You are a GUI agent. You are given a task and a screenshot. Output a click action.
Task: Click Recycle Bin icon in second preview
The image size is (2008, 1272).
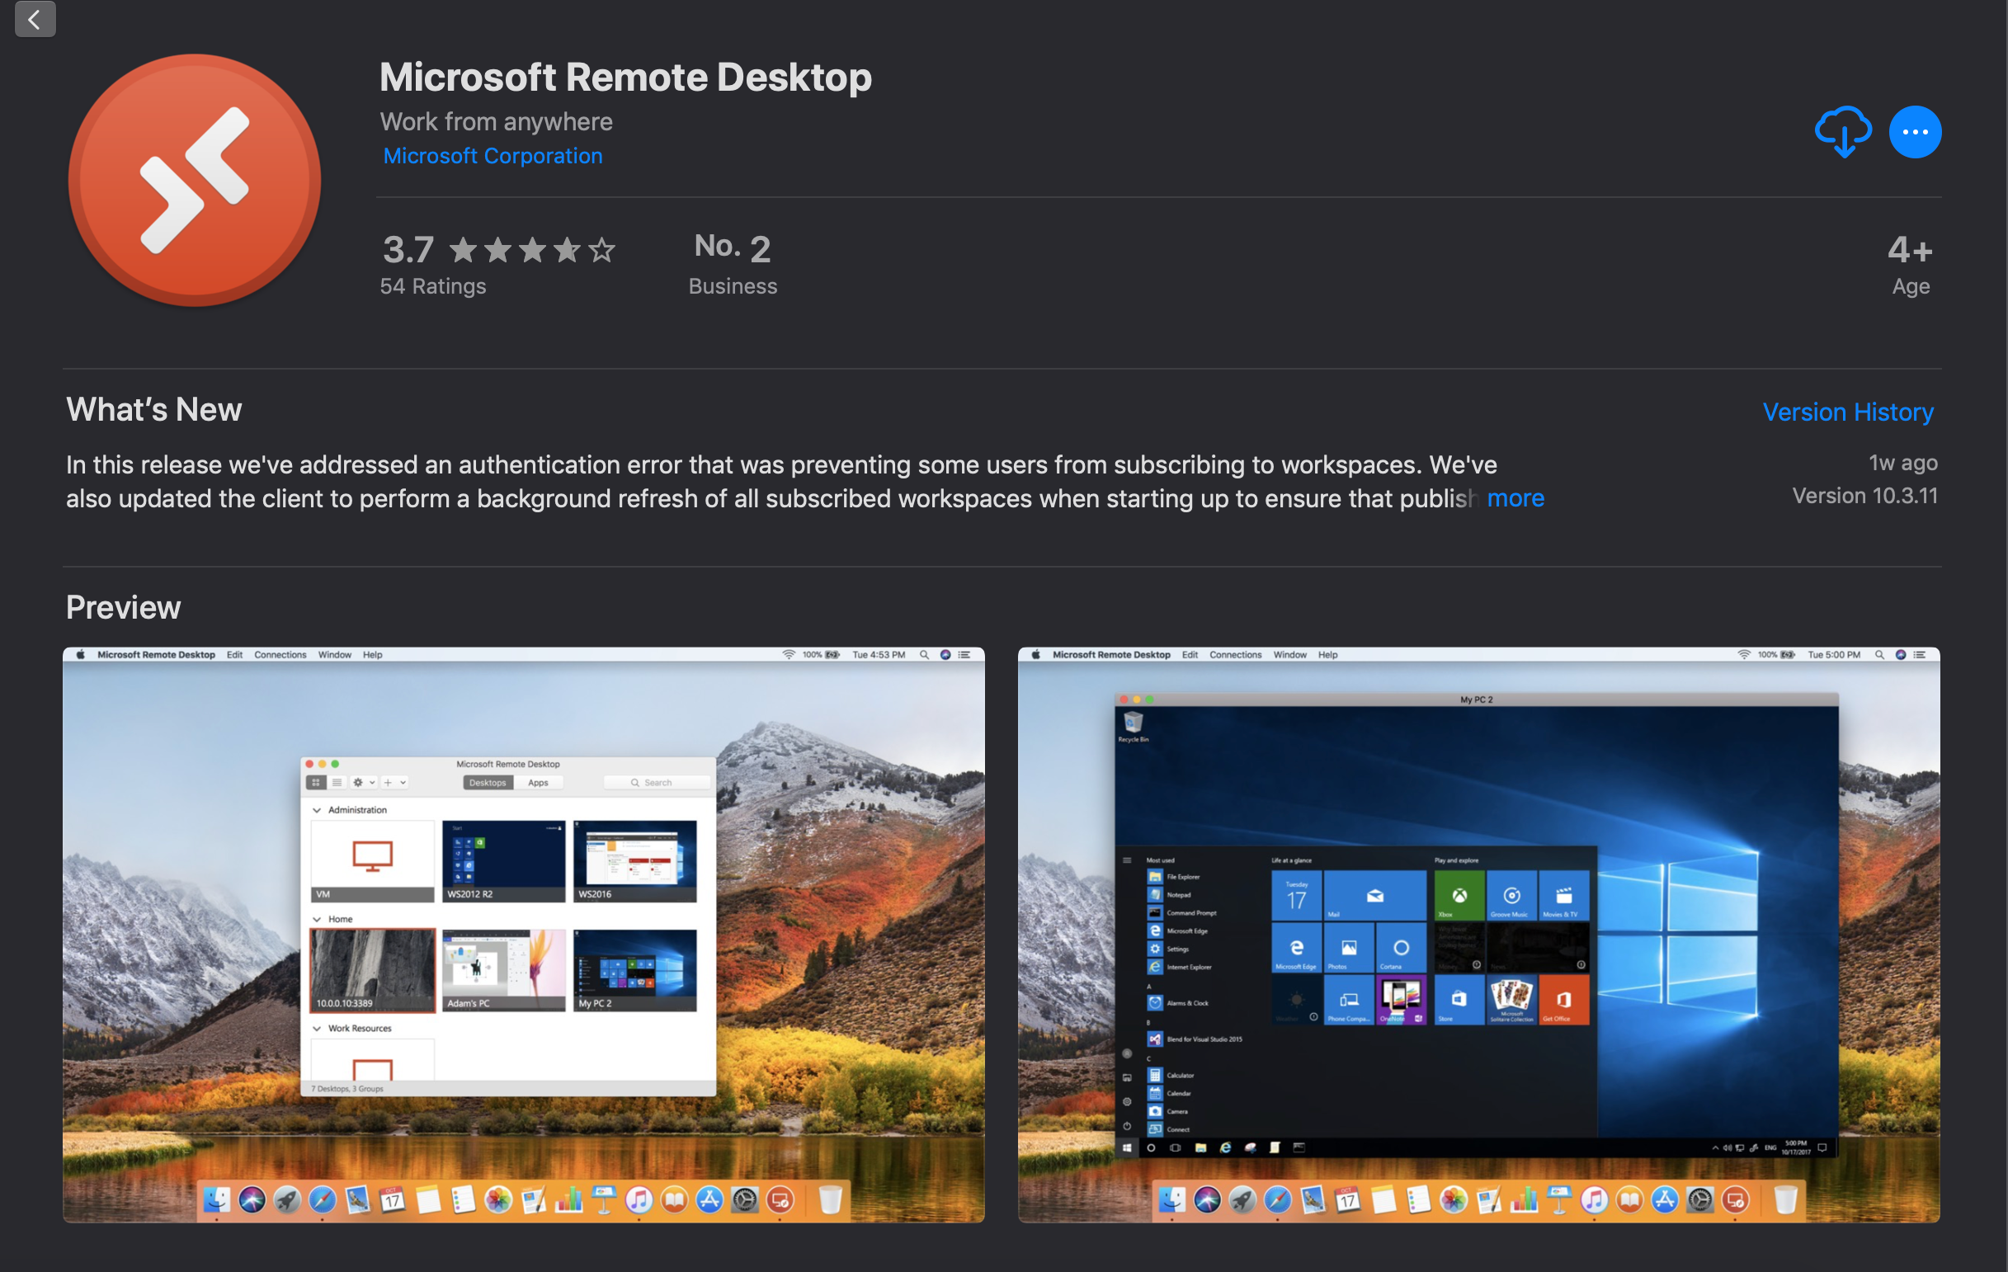pos(1133,722)
